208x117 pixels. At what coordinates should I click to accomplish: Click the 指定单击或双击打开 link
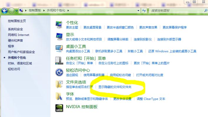click(x=79, y=87)
